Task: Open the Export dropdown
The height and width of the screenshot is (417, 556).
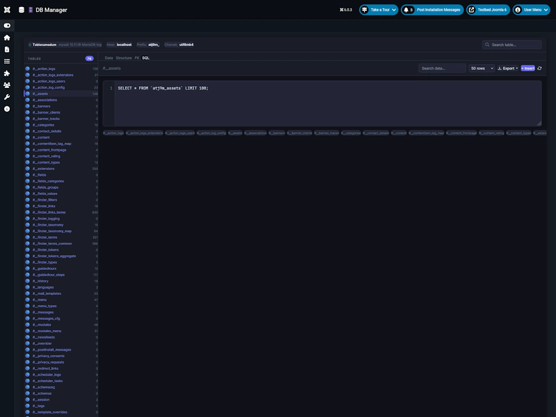Action: [508, 68]
